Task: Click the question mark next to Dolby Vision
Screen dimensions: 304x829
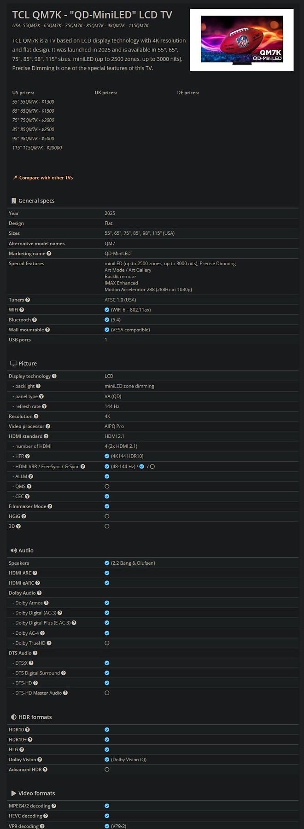Action: point(40,759)
